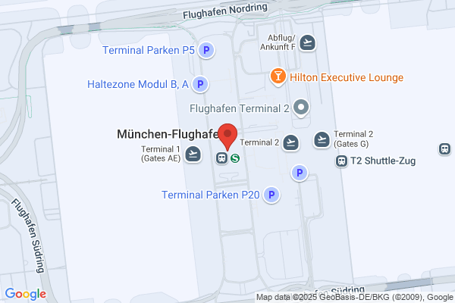This screenshot has height=303, width=455.
Task: Select the Haltezone Modul B, A parking icon
Action: coord(200,84)
